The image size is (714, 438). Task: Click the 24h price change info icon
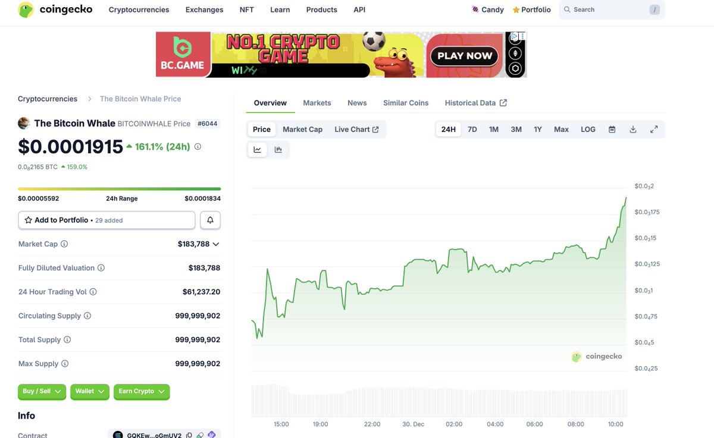coord(198,146)
